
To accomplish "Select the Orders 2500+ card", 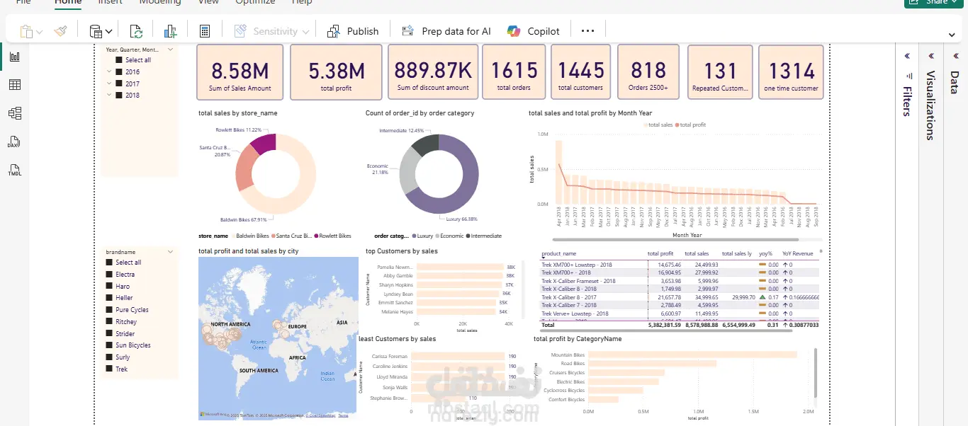I will 648,72.
